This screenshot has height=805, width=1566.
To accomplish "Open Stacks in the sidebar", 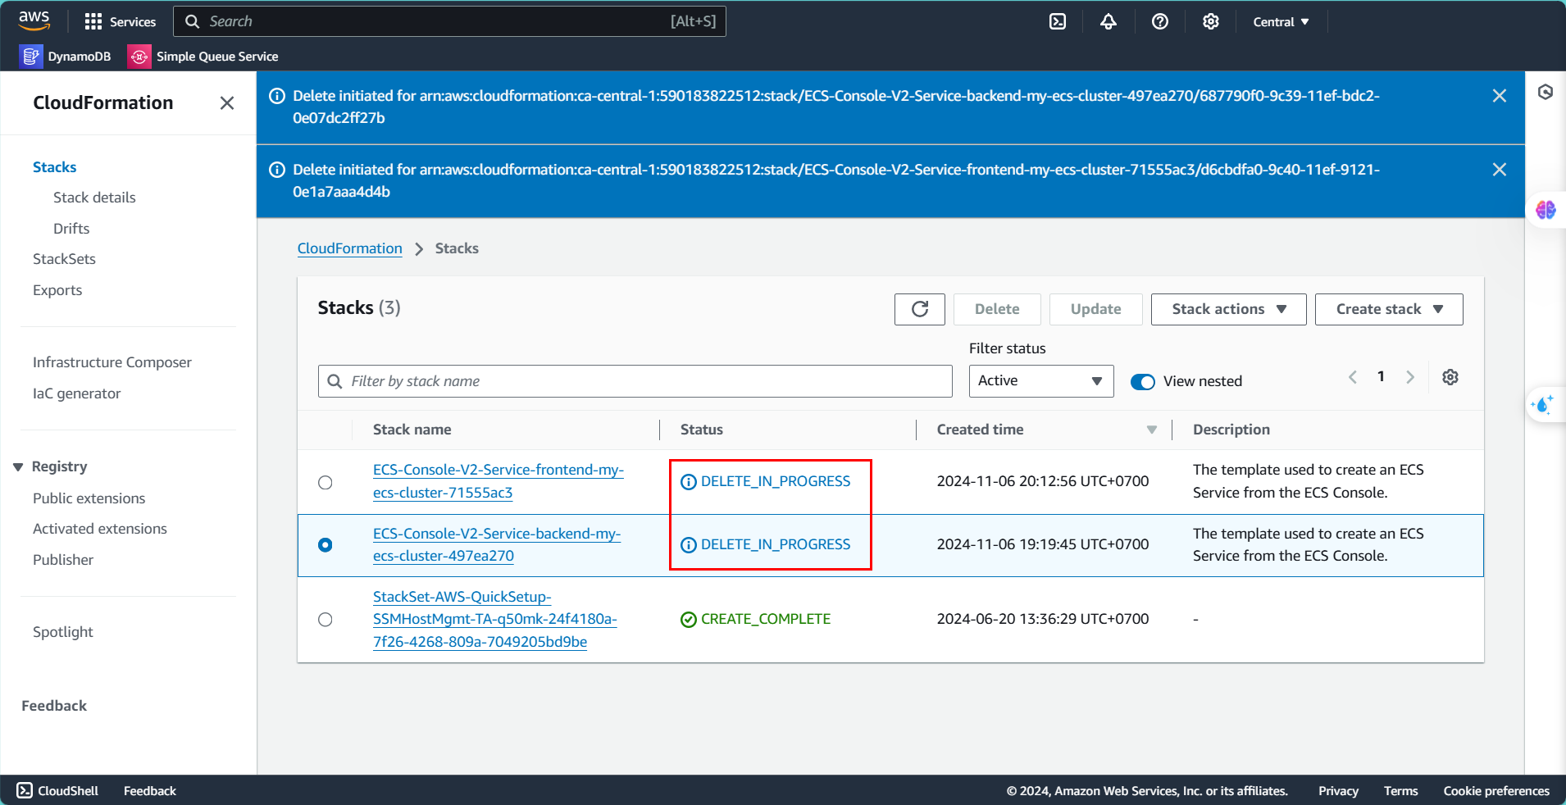I will 54,166.
